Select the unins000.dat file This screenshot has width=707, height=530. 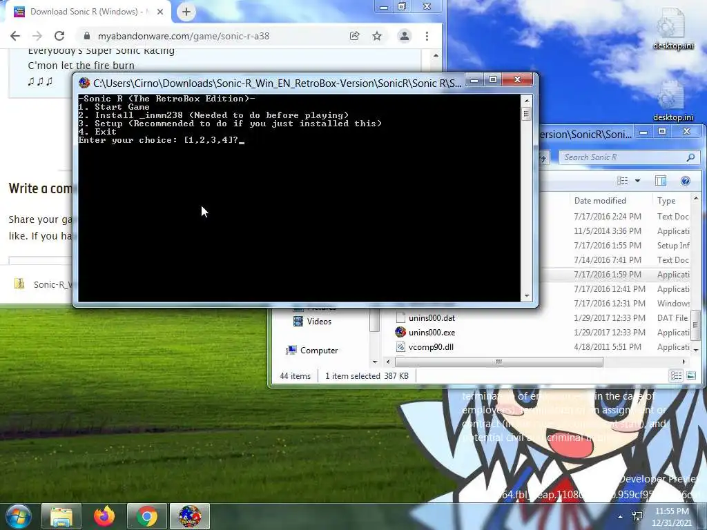[x=432, y=318]
